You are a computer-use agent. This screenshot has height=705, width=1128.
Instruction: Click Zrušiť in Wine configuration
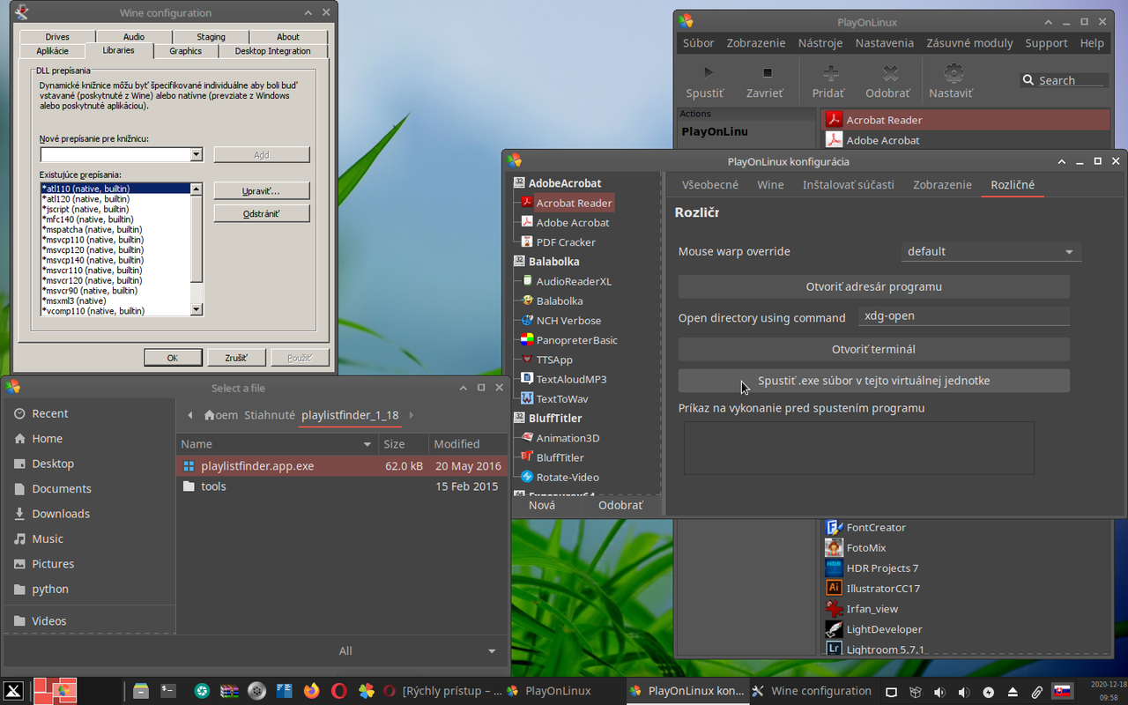tap(234, 358)
